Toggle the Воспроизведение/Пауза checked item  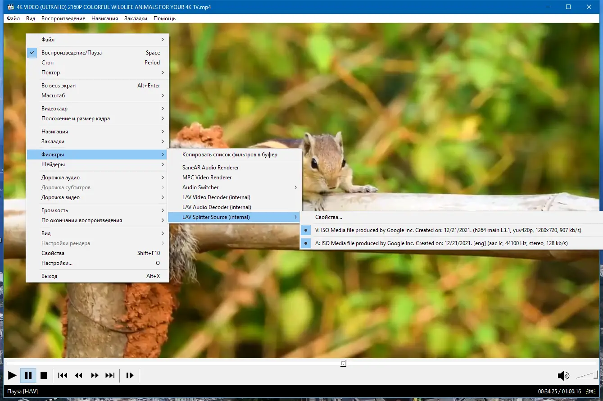tap(97, 53)
